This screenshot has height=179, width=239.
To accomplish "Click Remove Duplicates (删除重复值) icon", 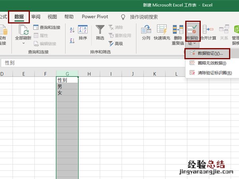I will (x=178, y=30).
